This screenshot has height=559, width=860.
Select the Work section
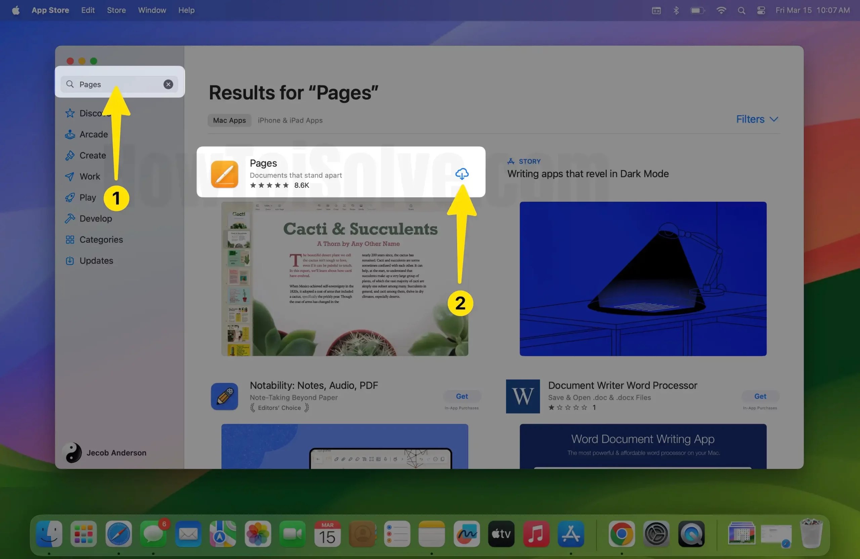coord(90,176)
